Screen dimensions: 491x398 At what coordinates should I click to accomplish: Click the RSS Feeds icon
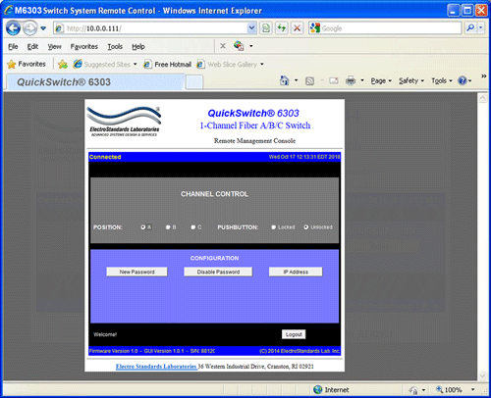pyautogui.click(x=309, y=80)
